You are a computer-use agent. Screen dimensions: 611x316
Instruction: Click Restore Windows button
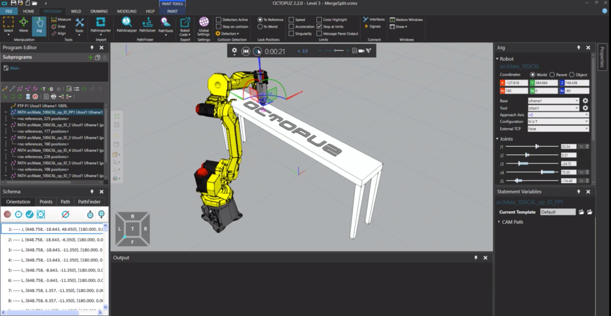[x=409, y=20]
